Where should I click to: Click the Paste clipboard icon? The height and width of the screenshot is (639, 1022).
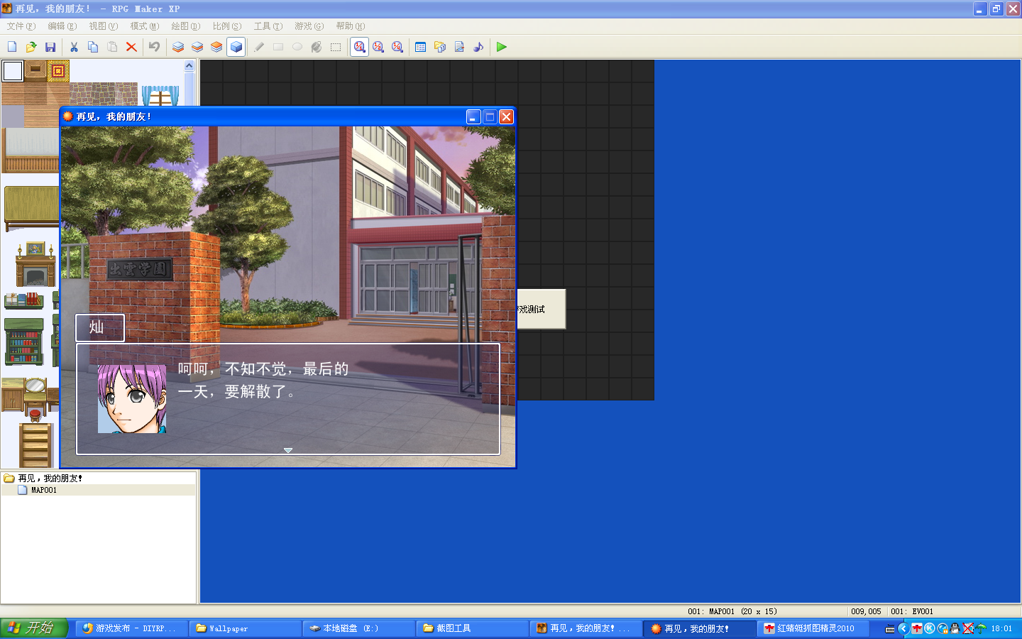click(x=112, y=47)
